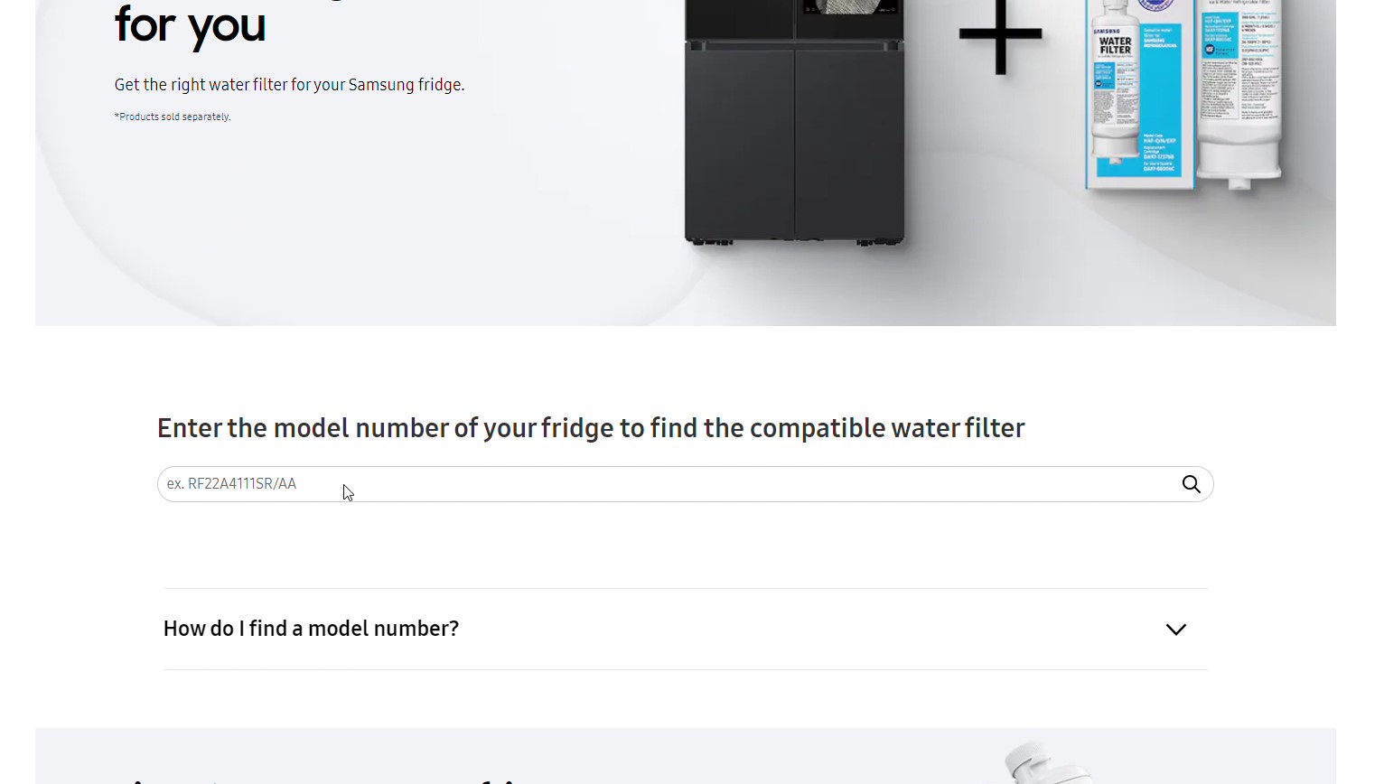Expand the model number help chevron
Viewport: 1384px width, 784px height.
pyautogui.click(x=1175, y=630)
